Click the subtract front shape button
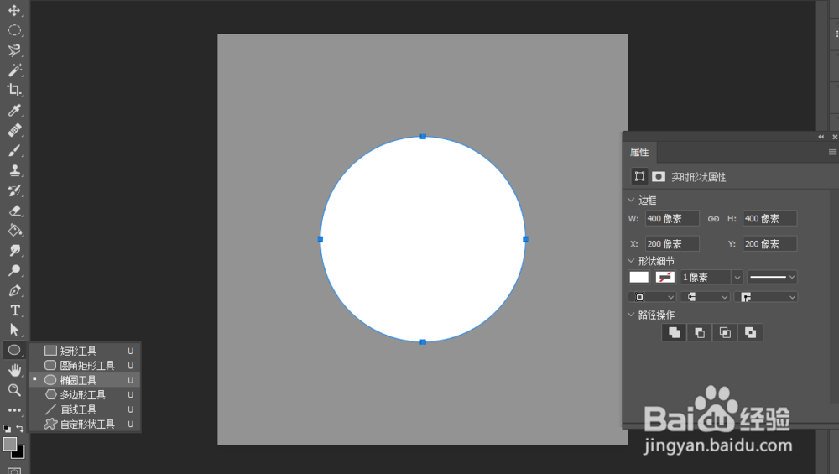The width and height of the screenshot is (839, 474). 700,333
